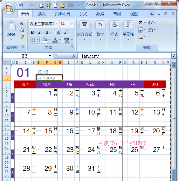The width and height of the screenshot is (179, 181).
Task: Switch to the 插入 tab
Action: pyautogui.click(x=42, y=14)
